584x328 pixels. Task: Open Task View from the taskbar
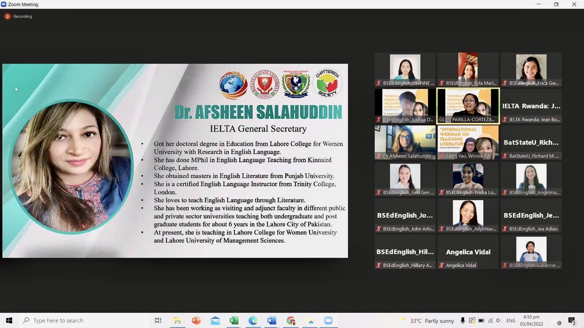point(158,320)
